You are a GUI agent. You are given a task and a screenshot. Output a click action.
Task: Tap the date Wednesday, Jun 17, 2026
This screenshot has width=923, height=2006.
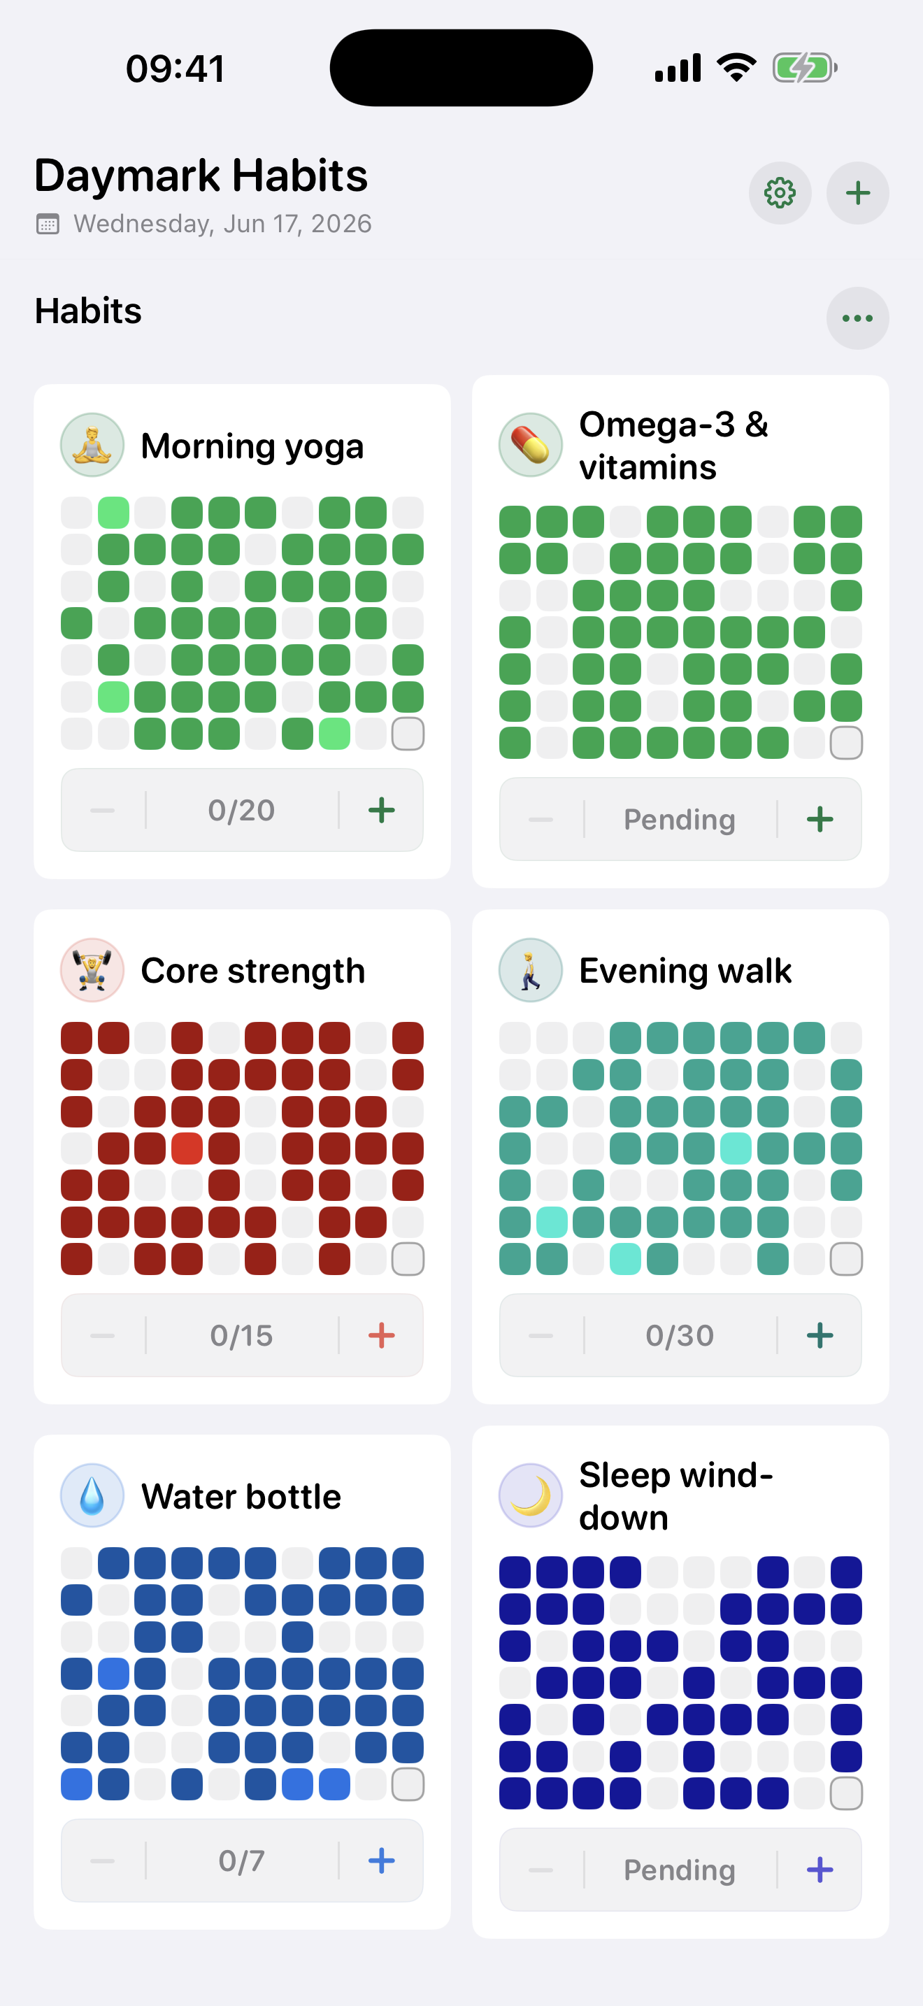pos(222,224)
